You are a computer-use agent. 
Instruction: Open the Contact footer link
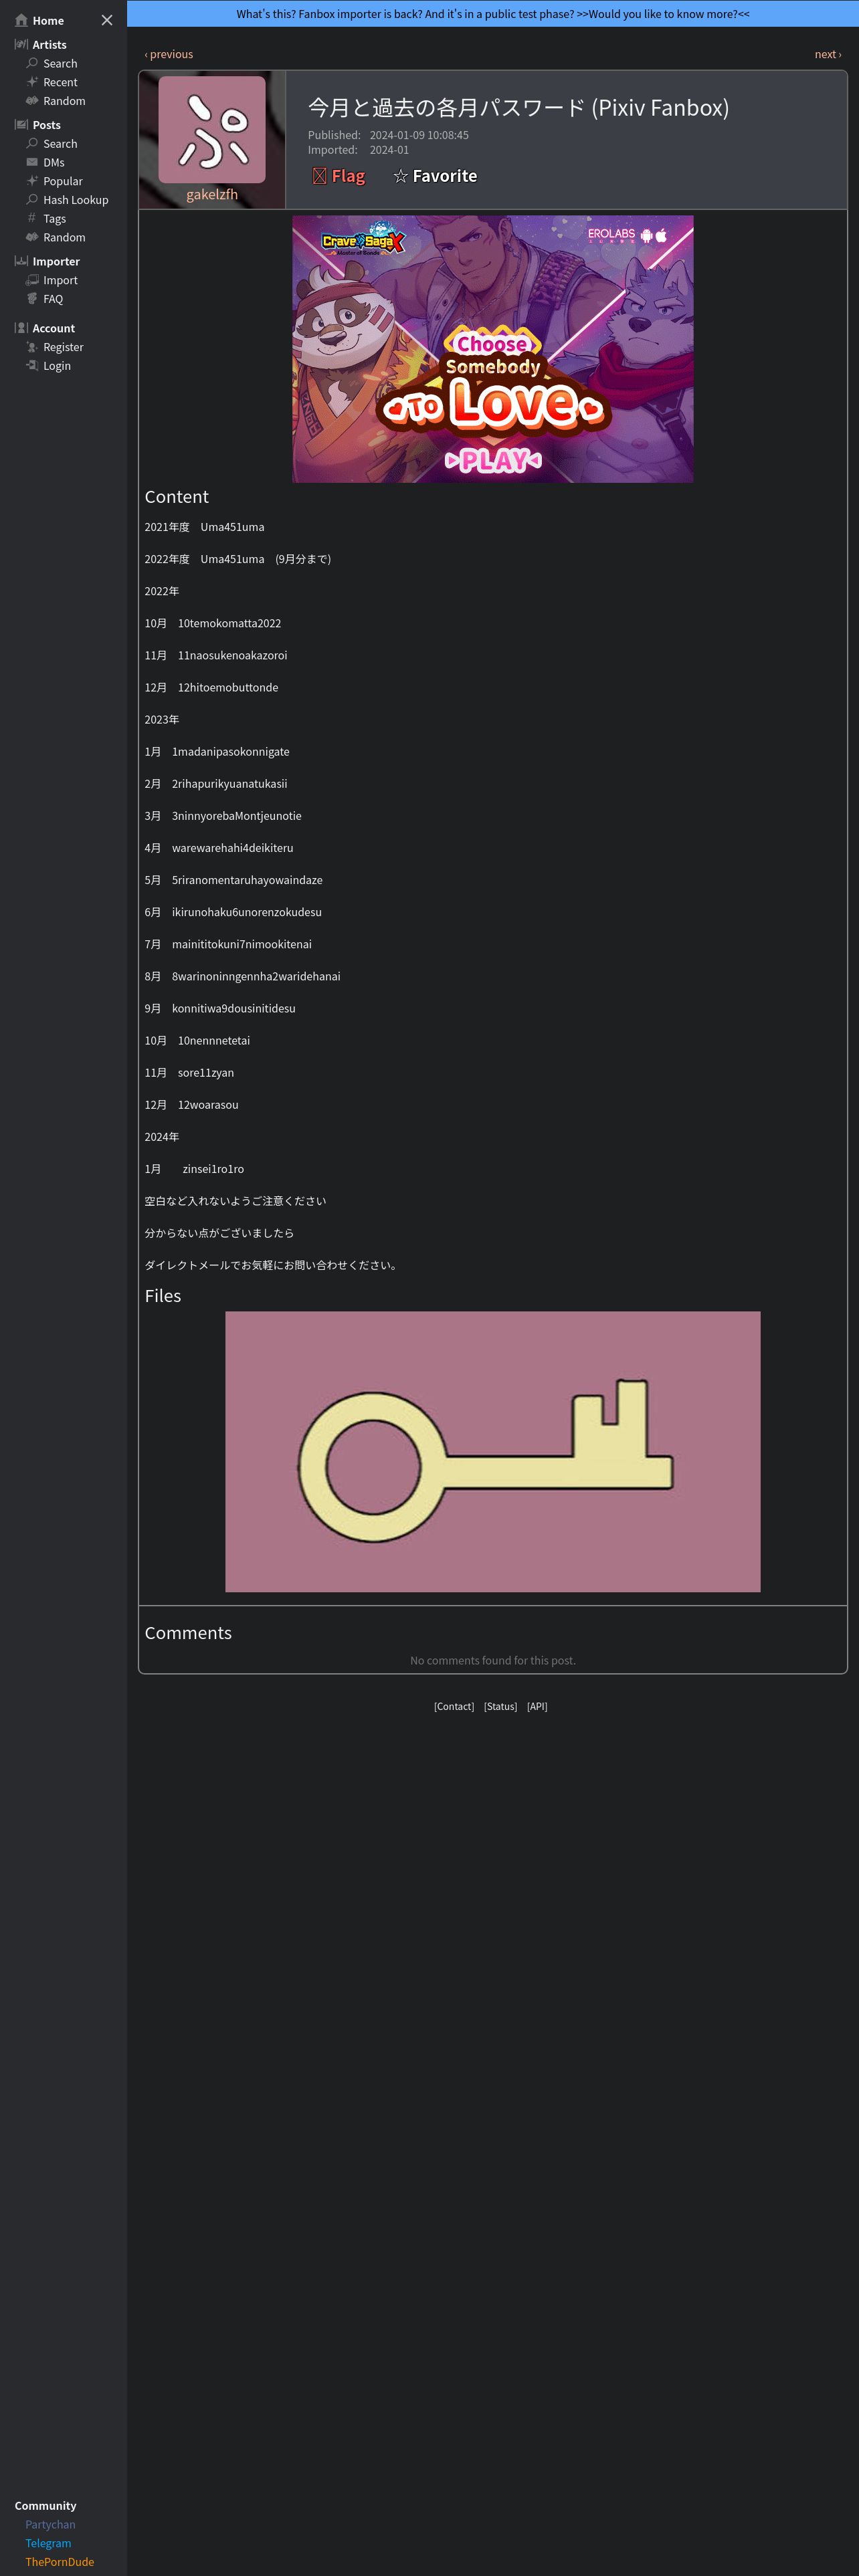[x=454, y=1706]
